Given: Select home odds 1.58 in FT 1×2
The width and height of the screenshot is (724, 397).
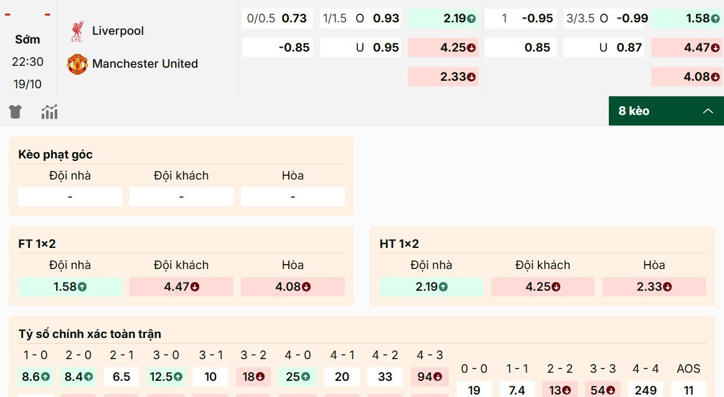Looking at the screenshot, I should tap(69, 286).
